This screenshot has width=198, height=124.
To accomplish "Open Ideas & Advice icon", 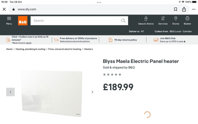I will coord(146,19).
